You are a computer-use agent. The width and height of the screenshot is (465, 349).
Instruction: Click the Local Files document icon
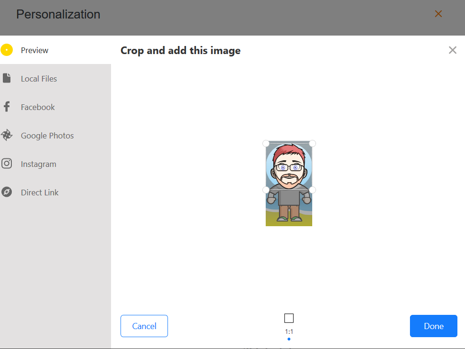pyautogui.click(x=7, y=78)
